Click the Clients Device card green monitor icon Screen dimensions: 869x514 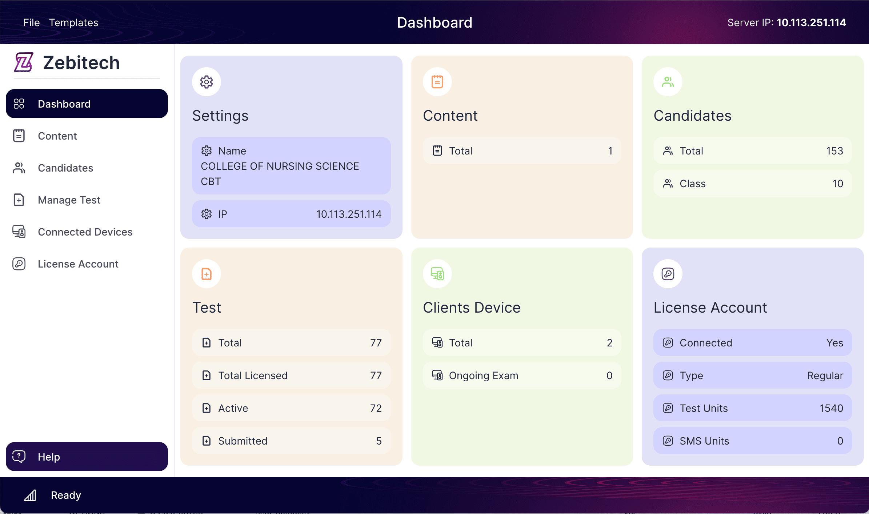click(x=437, y=274)
